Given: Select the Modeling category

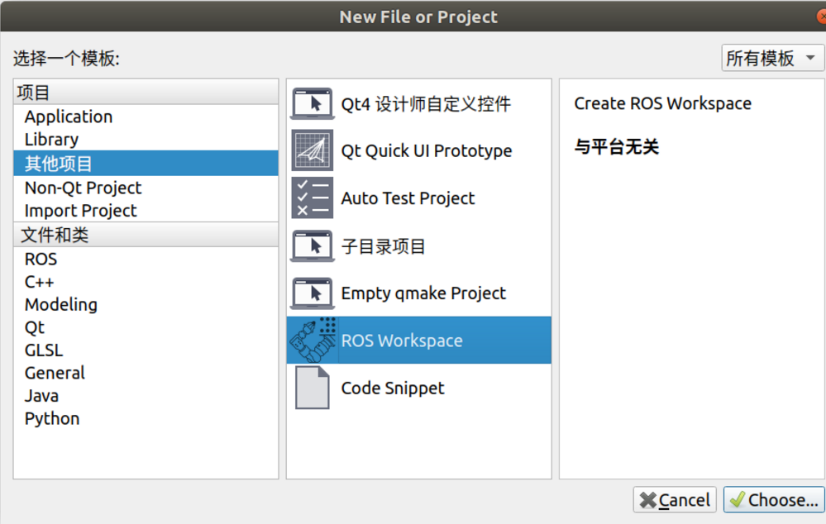Looking at the screenshot, I should point(61,304).
